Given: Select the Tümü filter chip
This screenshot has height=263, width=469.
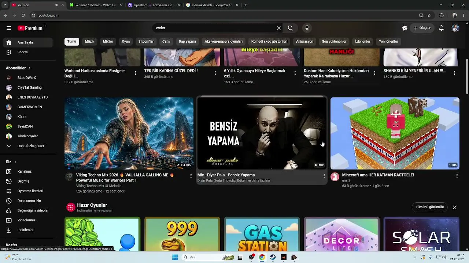Looking at the screenshot, I should point(72,42).
